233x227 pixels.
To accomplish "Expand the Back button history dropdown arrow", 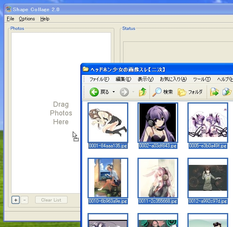I will click(x=114, y=92).
